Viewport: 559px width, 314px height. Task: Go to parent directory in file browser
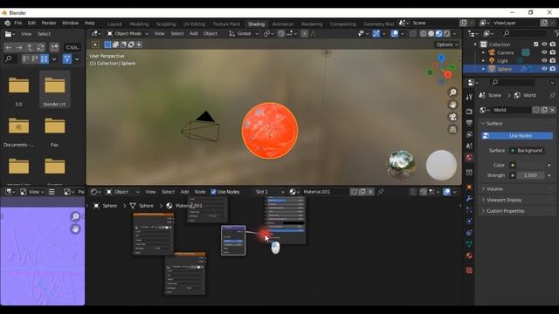point(30,47)
